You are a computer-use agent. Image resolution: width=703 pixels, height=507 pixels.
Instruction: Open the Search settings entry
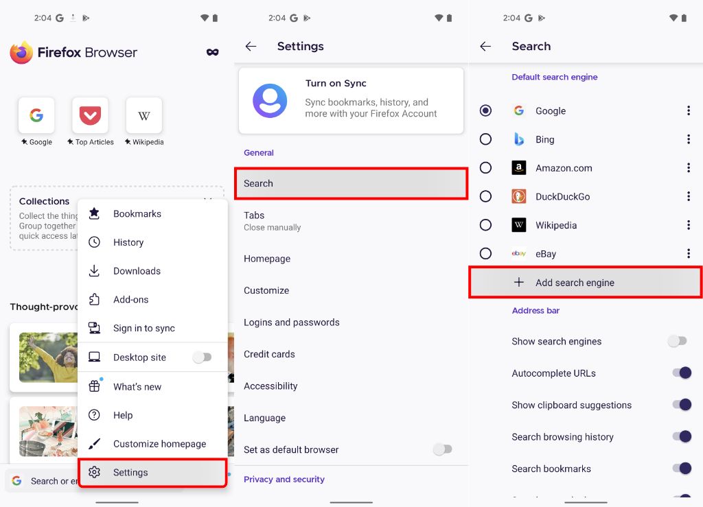(x=351, y=183)
